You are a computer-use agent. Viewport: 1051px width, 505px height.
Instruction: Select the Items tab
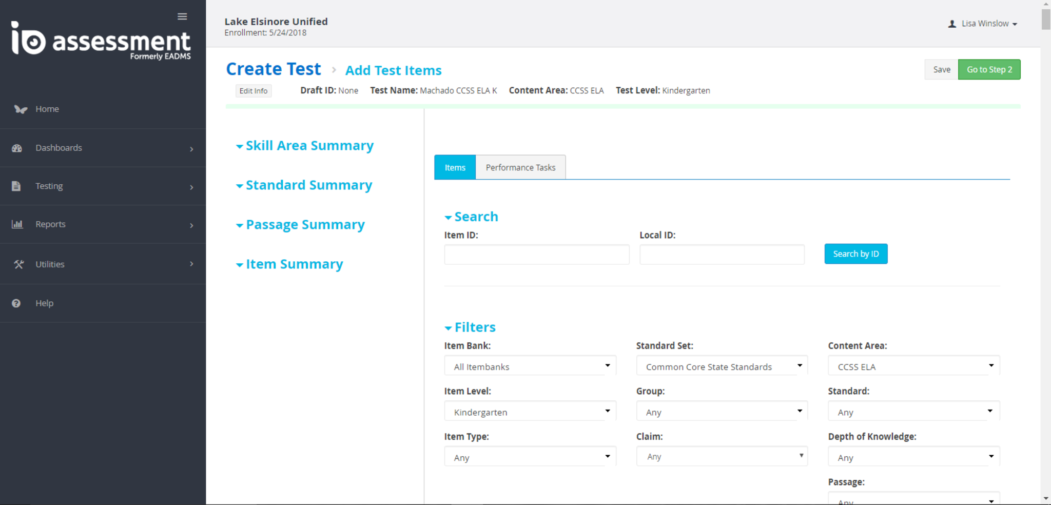click(455, 167)
